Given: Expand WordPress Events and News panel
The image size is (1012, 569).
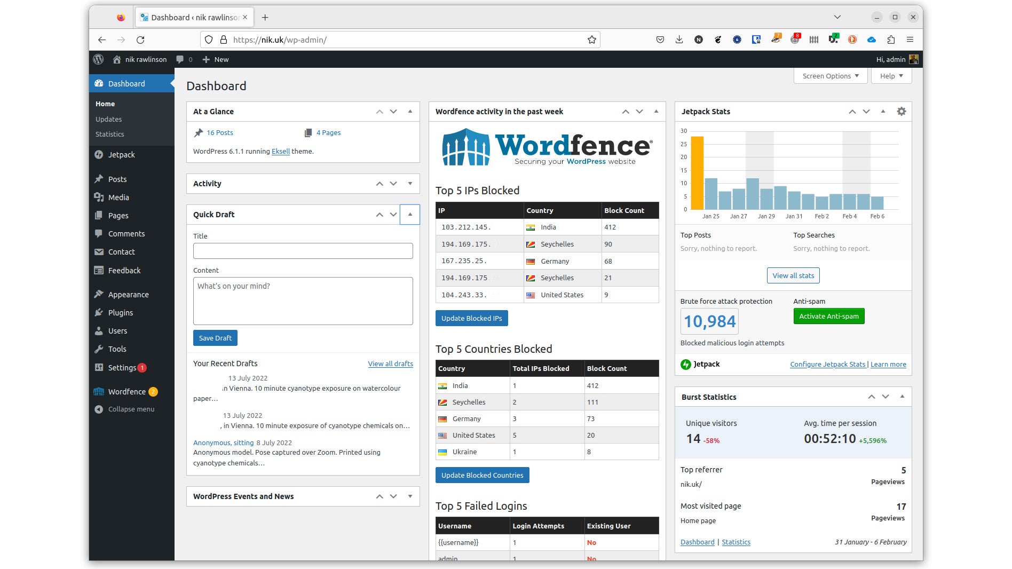Looking at the screenshot, I should (410, 496).
